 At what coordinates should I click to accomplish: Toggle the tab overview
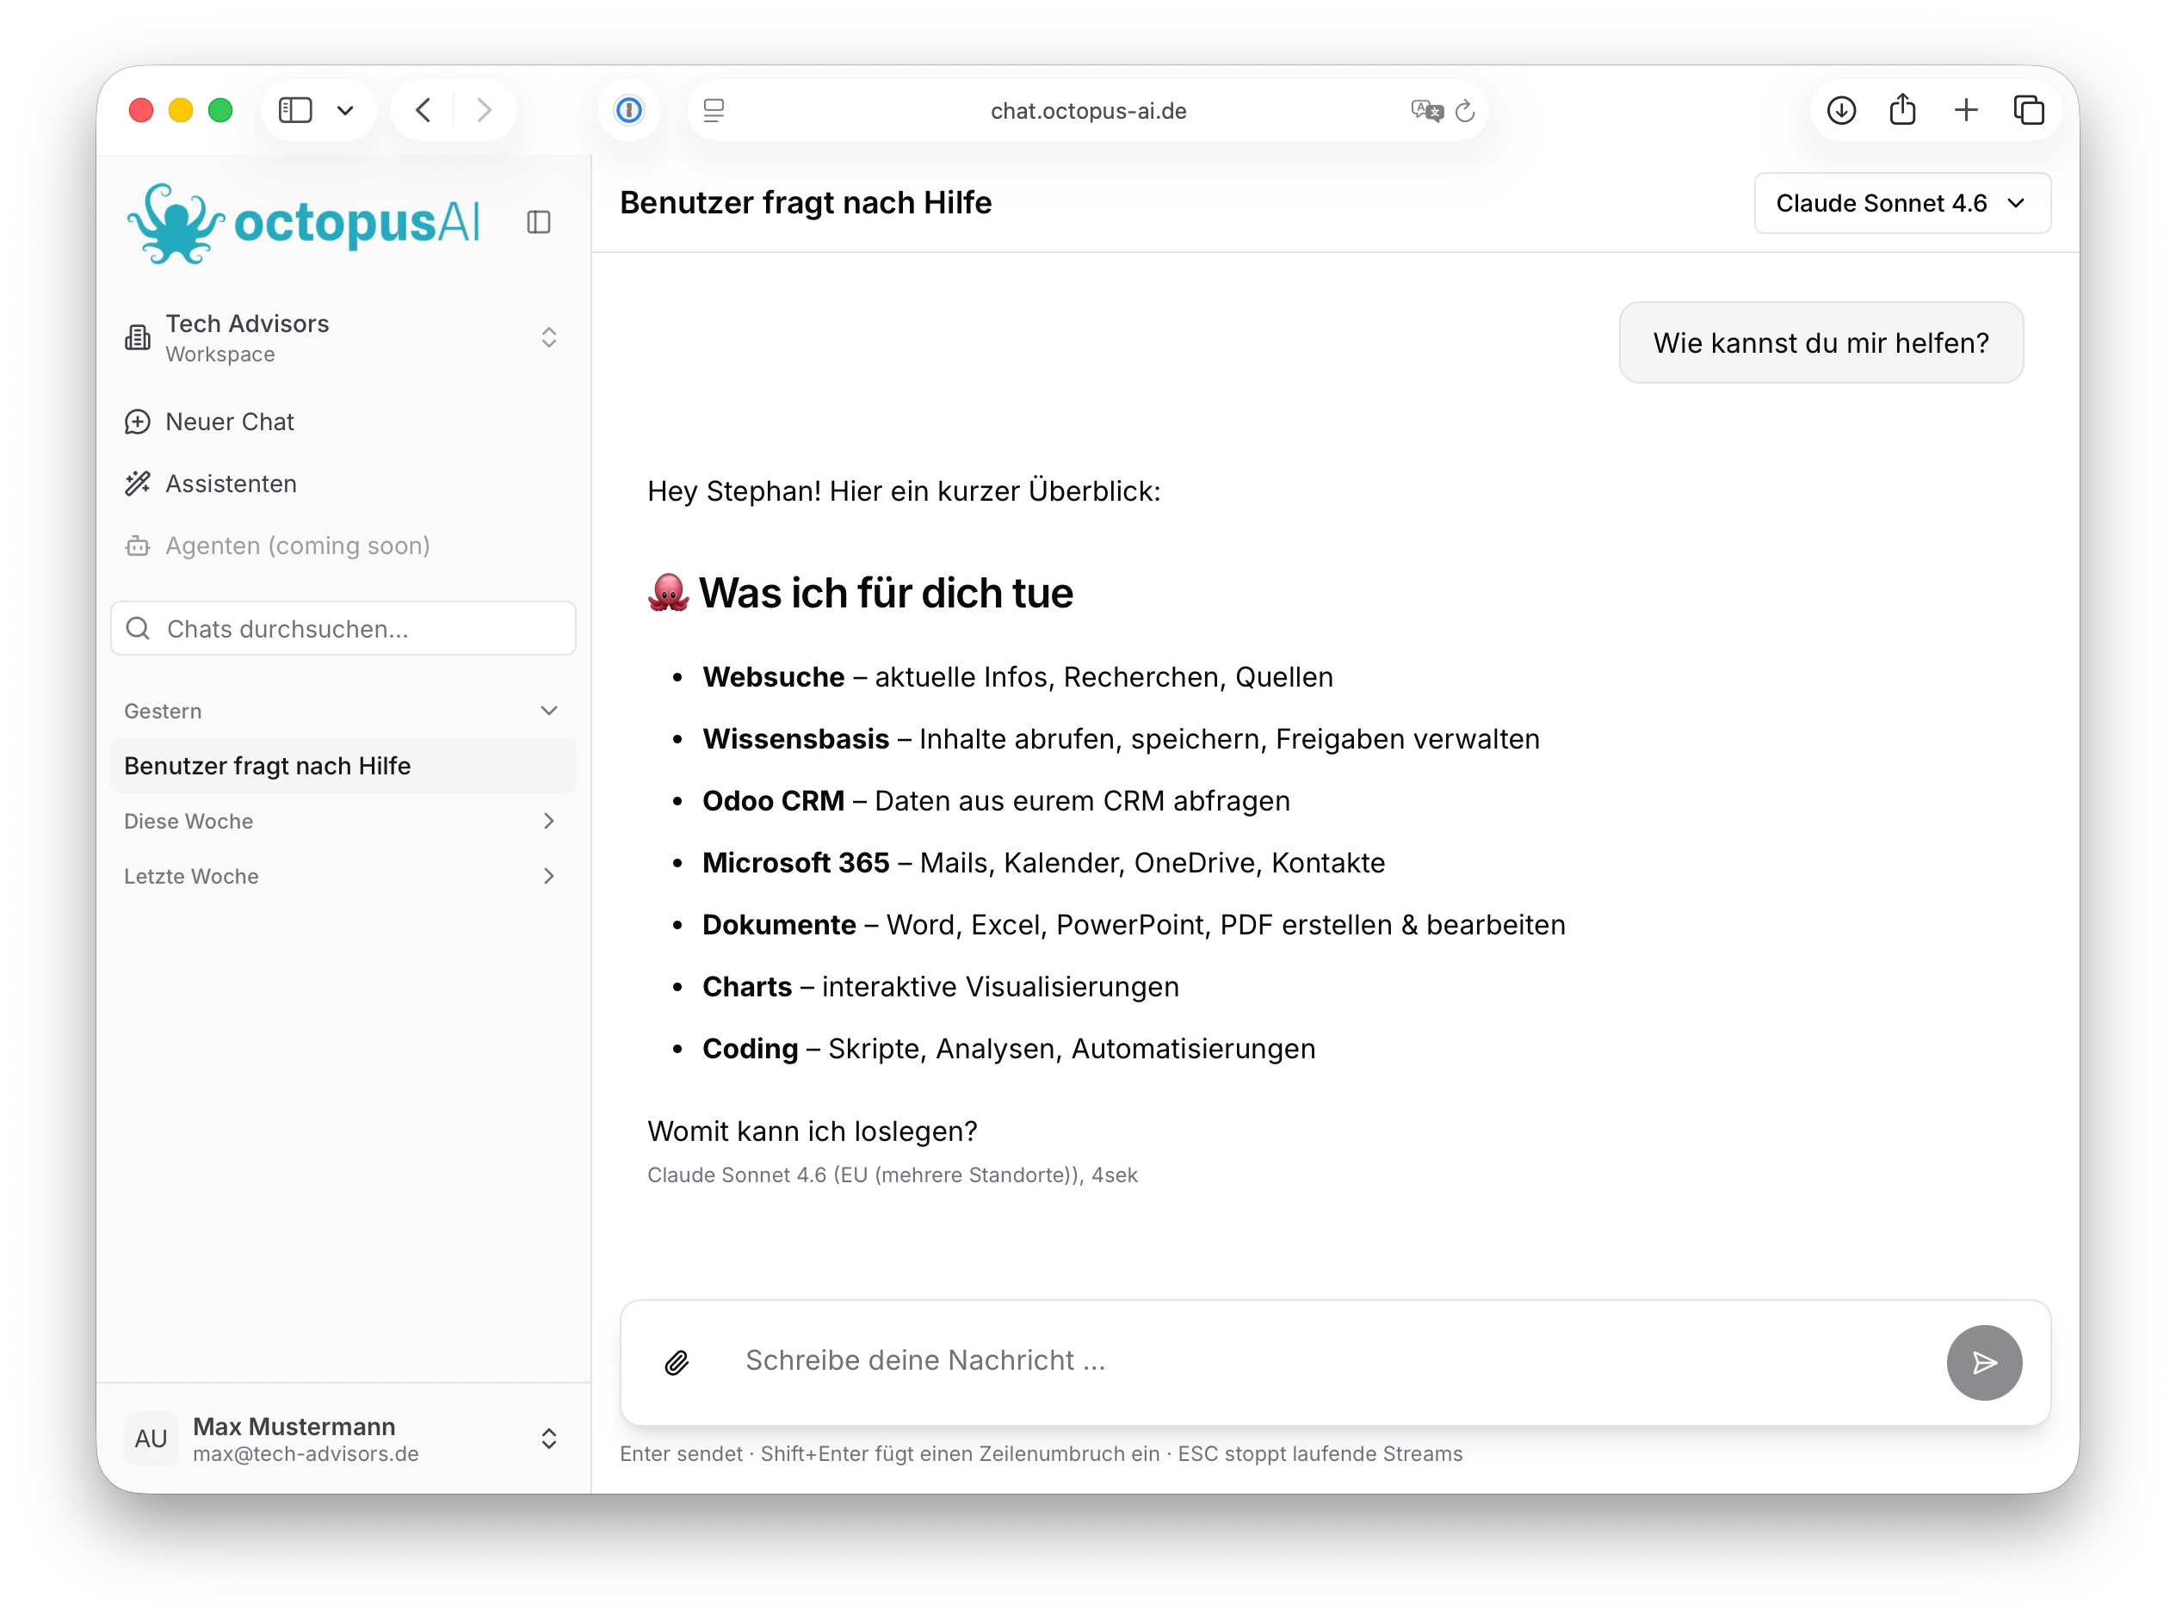coord(2029,110)
